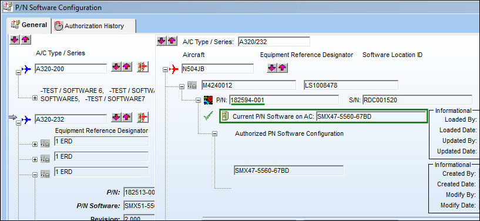Click the green checkmark by Current P/N Software

(208, 116)
